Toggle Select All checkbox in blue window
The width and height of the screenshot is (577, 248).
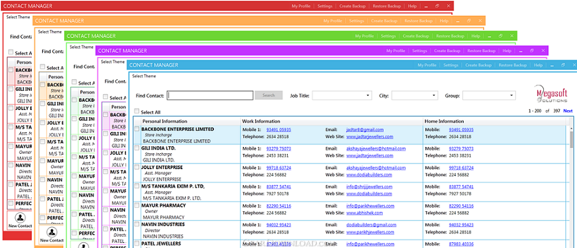pyautogui.click(x=137, y=111)
